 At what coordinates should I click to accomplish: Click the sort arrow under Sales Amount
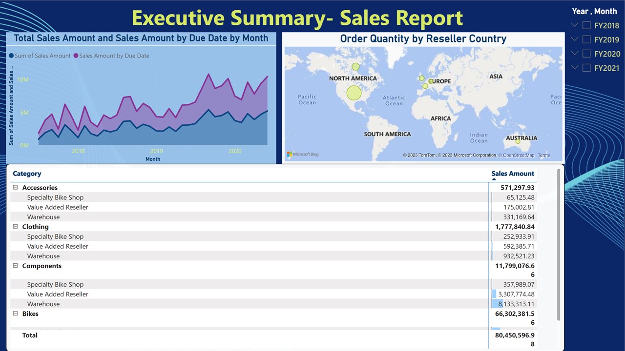pos(494,179)
